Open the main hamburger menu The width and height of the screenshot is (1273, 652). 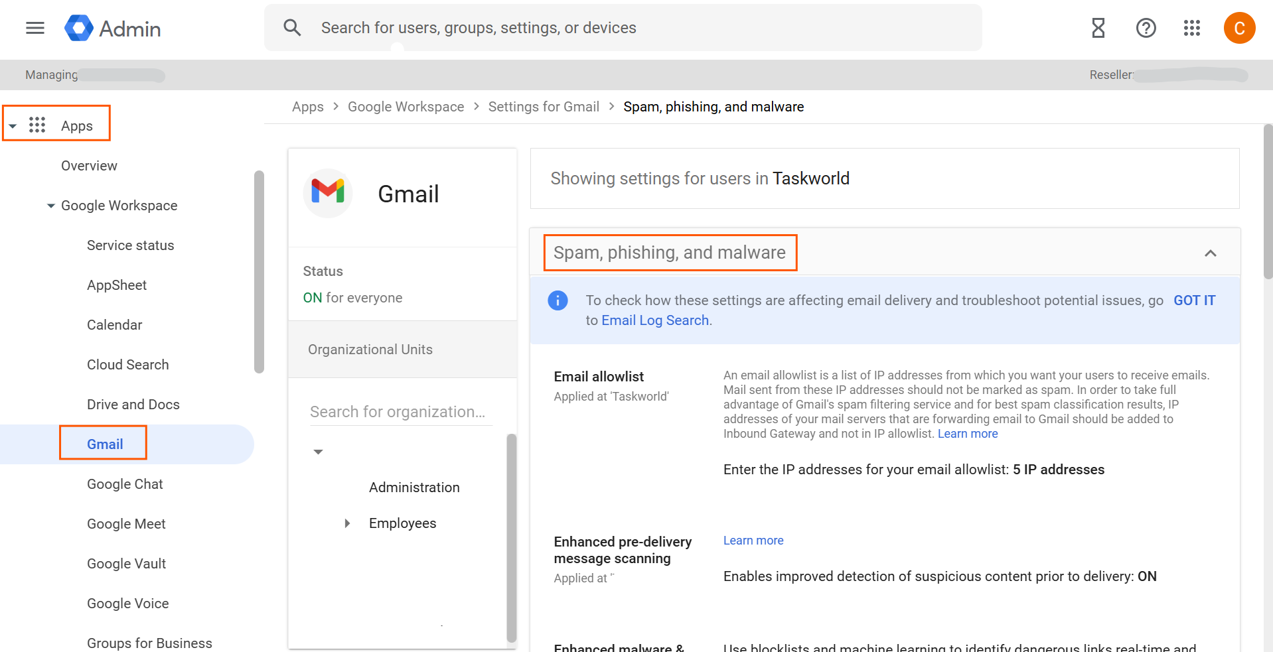click(35, 28)
